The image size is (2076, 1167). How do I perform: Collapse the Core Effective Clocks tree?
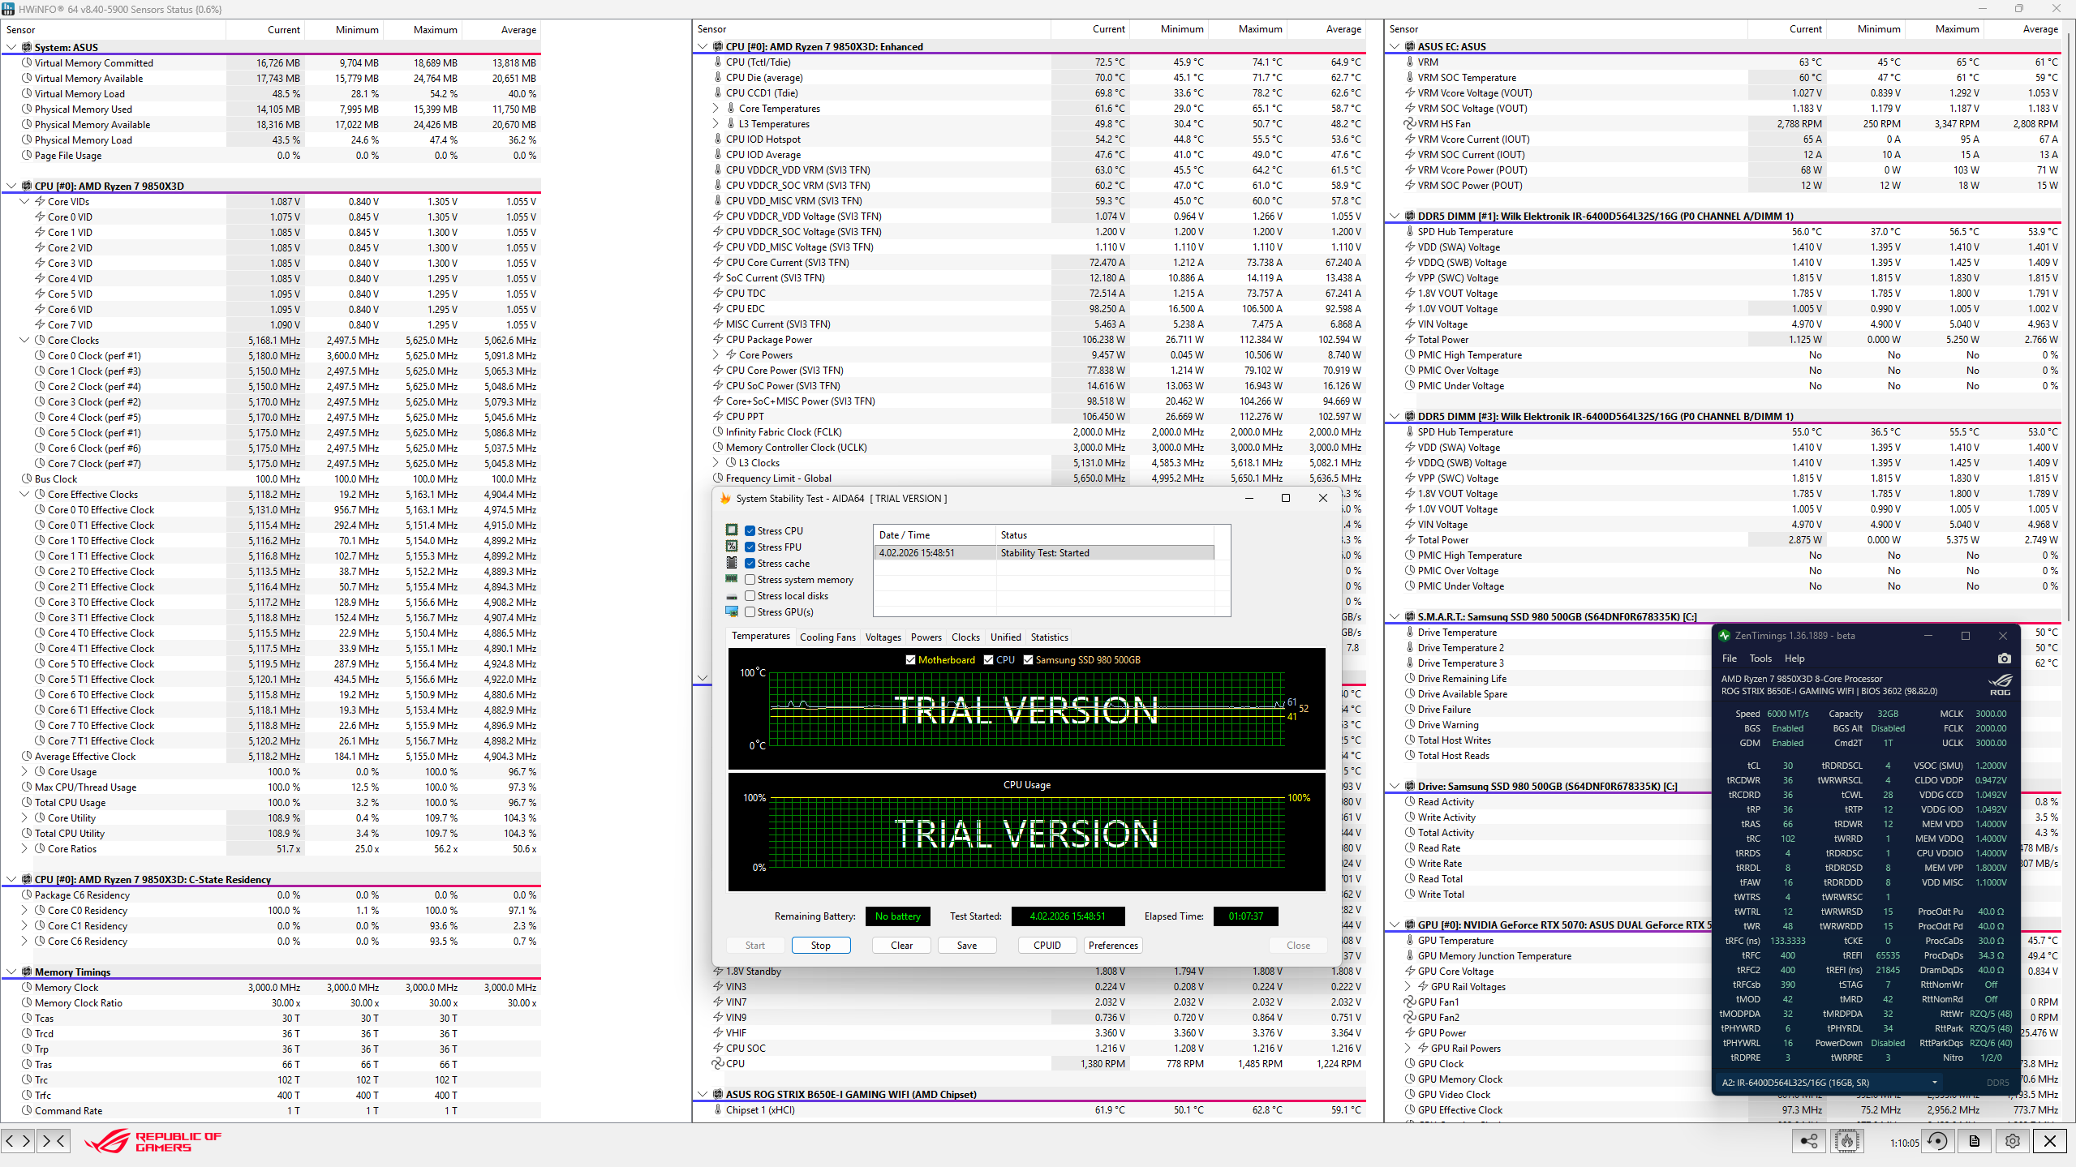click(24, 495)
